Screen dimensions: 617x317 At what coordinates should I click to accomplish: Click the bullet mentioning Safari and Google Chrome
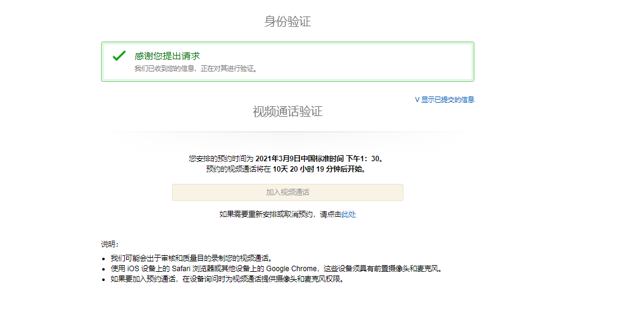[x=275, y=269]
